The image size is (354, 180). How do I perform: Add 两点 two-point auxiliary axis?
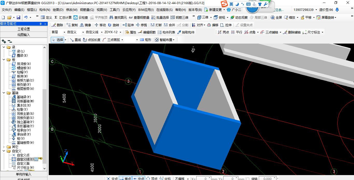[224, 32]
